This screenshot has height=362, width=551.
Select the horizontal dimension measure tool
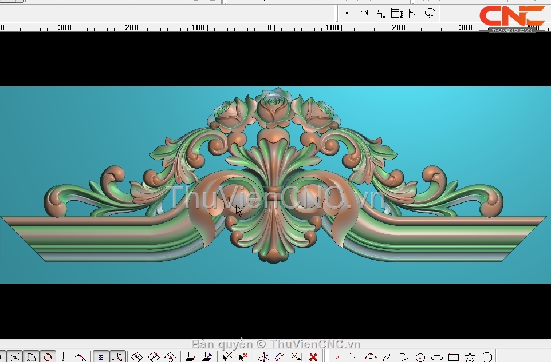tap(364, 13)
